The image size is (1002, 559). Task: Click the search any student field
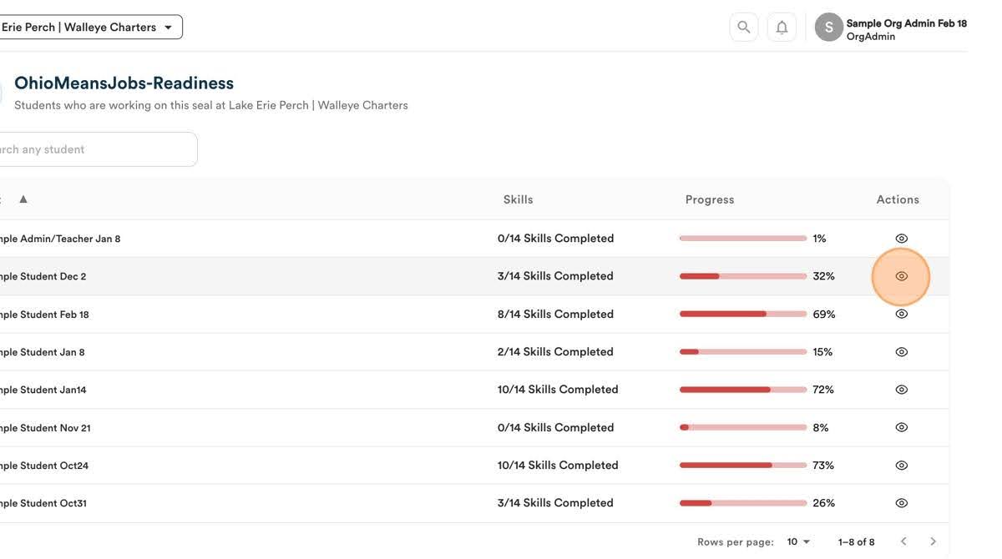pyautogui.click(x=97, y=149)
